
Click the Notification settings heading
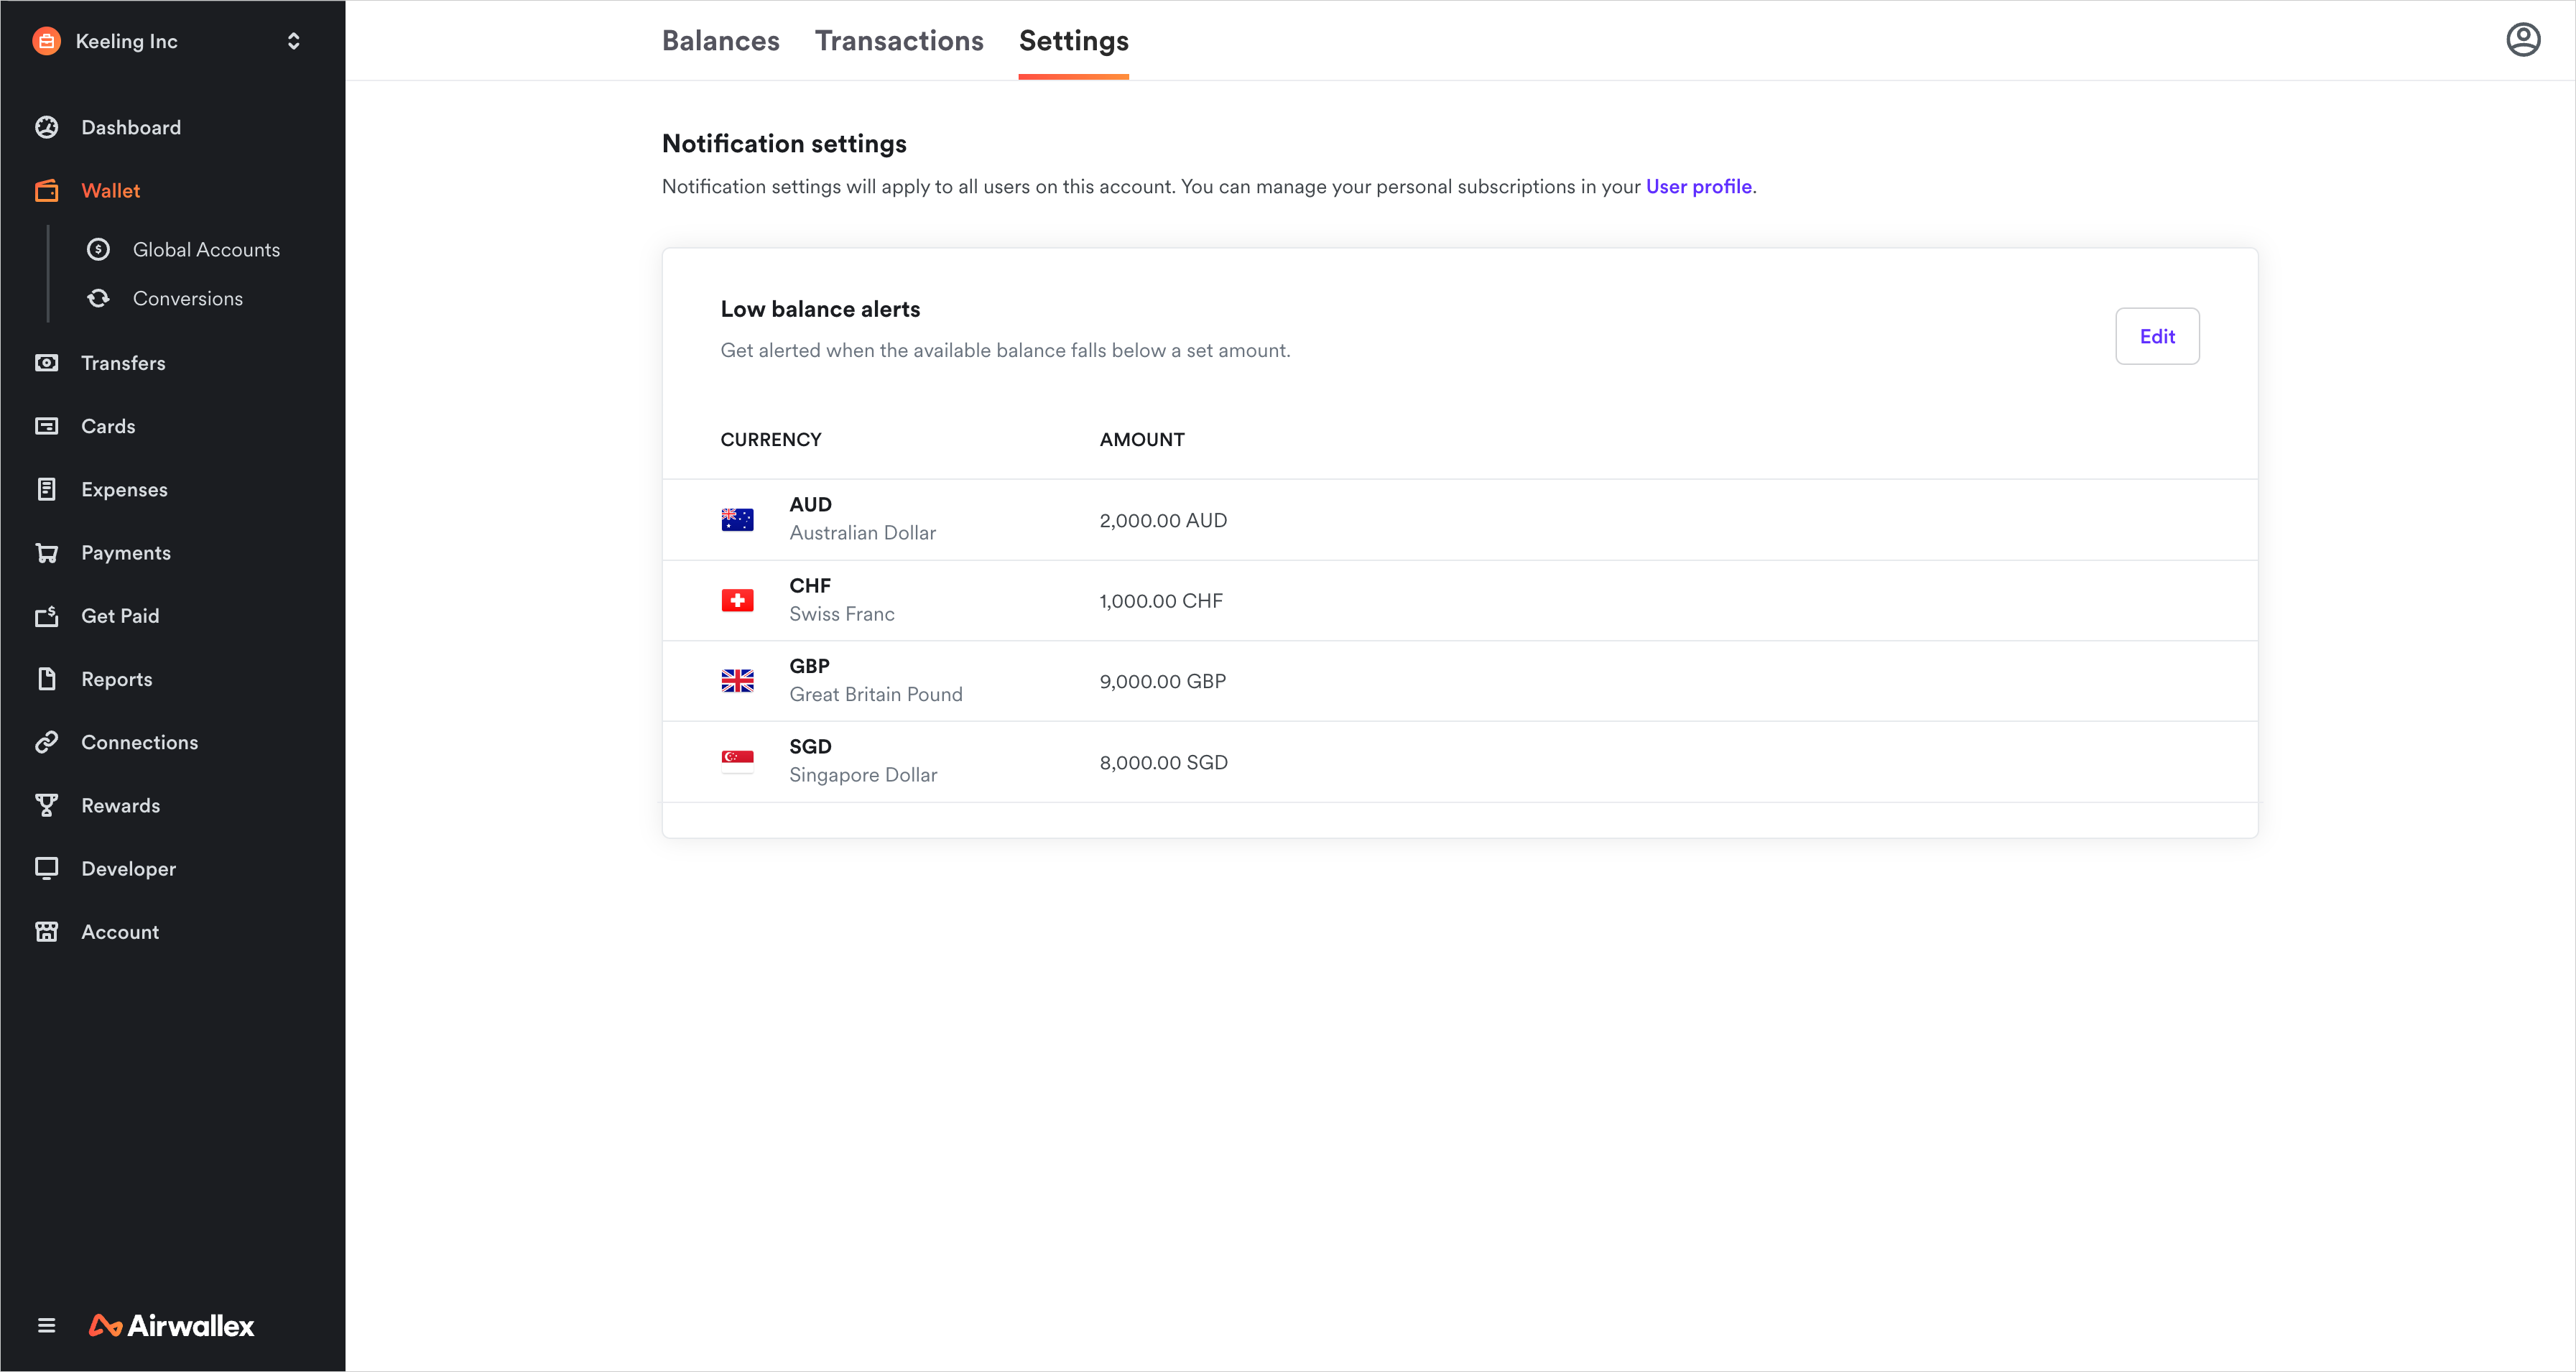pyautogui.click(x=784, y=144)
